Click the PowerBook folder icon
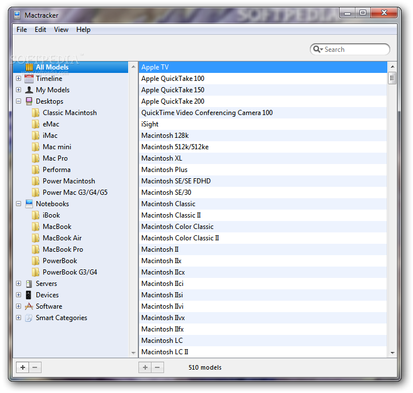The width and height of the screenshot is (413, 393). coord(35,261)
